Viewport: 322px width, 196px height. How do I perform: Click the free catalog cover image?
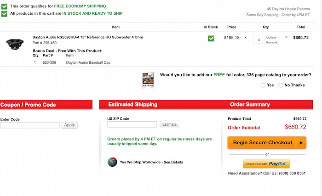(x=148, y=81)
